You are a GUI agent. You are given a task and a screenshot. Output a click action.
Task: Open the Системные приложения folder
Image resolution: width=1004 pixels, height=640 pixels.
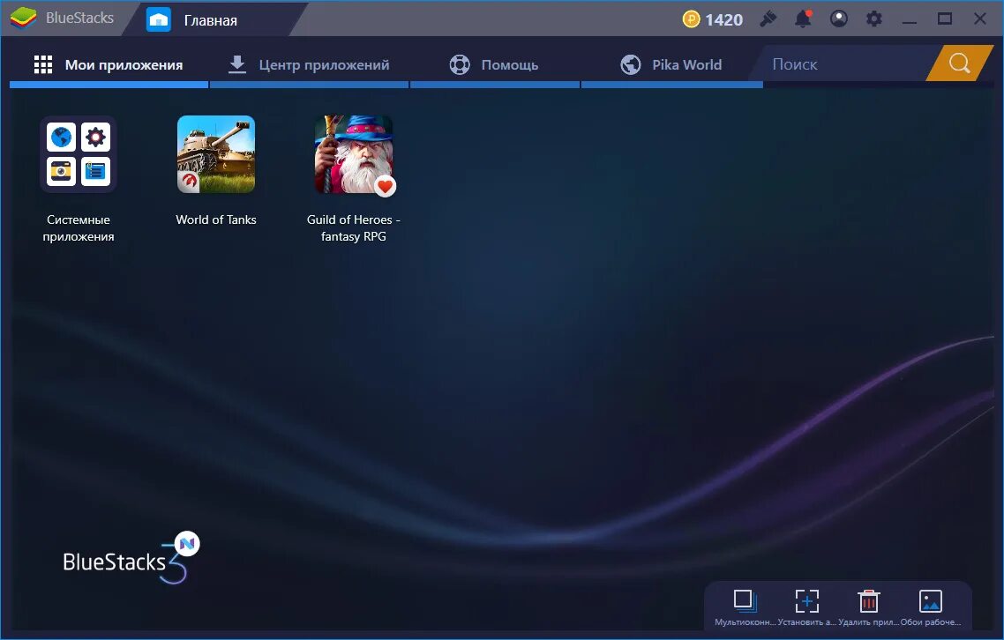(79, 153)
